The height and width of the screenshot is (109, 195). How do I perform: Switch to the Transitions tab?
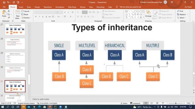coord(48,7)
